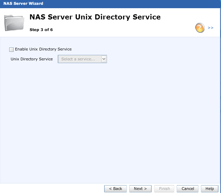
Task: Enable the Unix Directory Service checkbox
Action: coord(12,49)
